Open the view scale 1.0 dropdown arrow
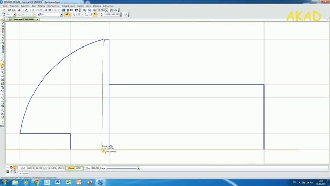Viewport: 330px width, 186px height. click(x=14, y=15)
